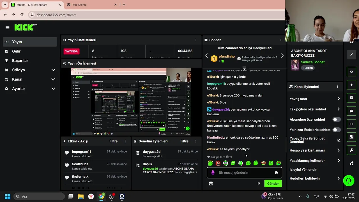Select Yayın in the sidebar
Image resolution: width=359 pixels, height=202 pixels.
pos(30,42)
